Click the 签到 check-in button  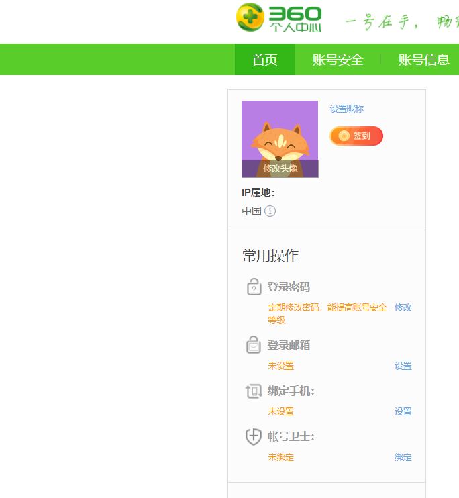[356, 136]
